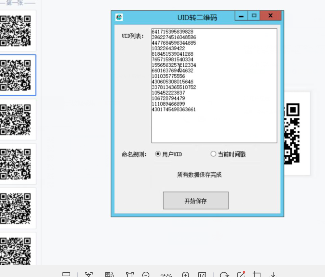Click UID line 3962274516048596
The width and height of the screenshot is (325, 277).
tap(174, 37)
